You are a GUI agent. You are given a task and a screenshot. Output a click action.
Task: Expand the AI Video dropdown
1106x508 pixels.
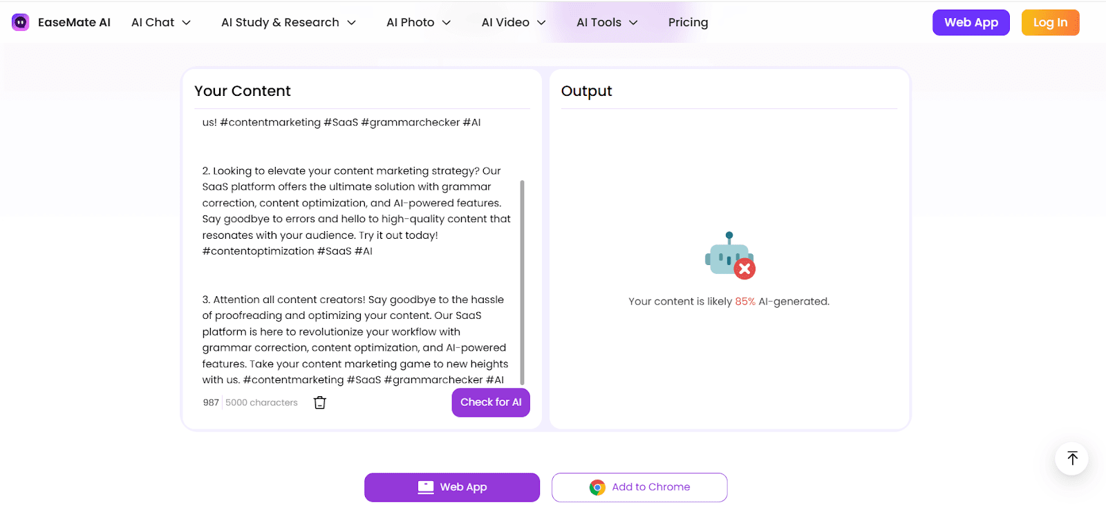(x=512, y=22)
